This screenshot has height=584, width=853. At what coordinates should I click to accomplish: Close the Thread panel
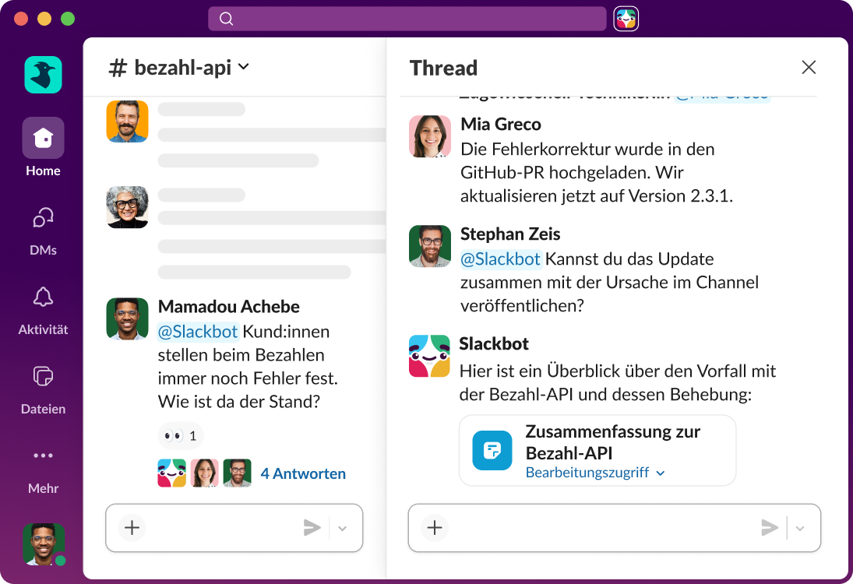[x=809, y=68]
